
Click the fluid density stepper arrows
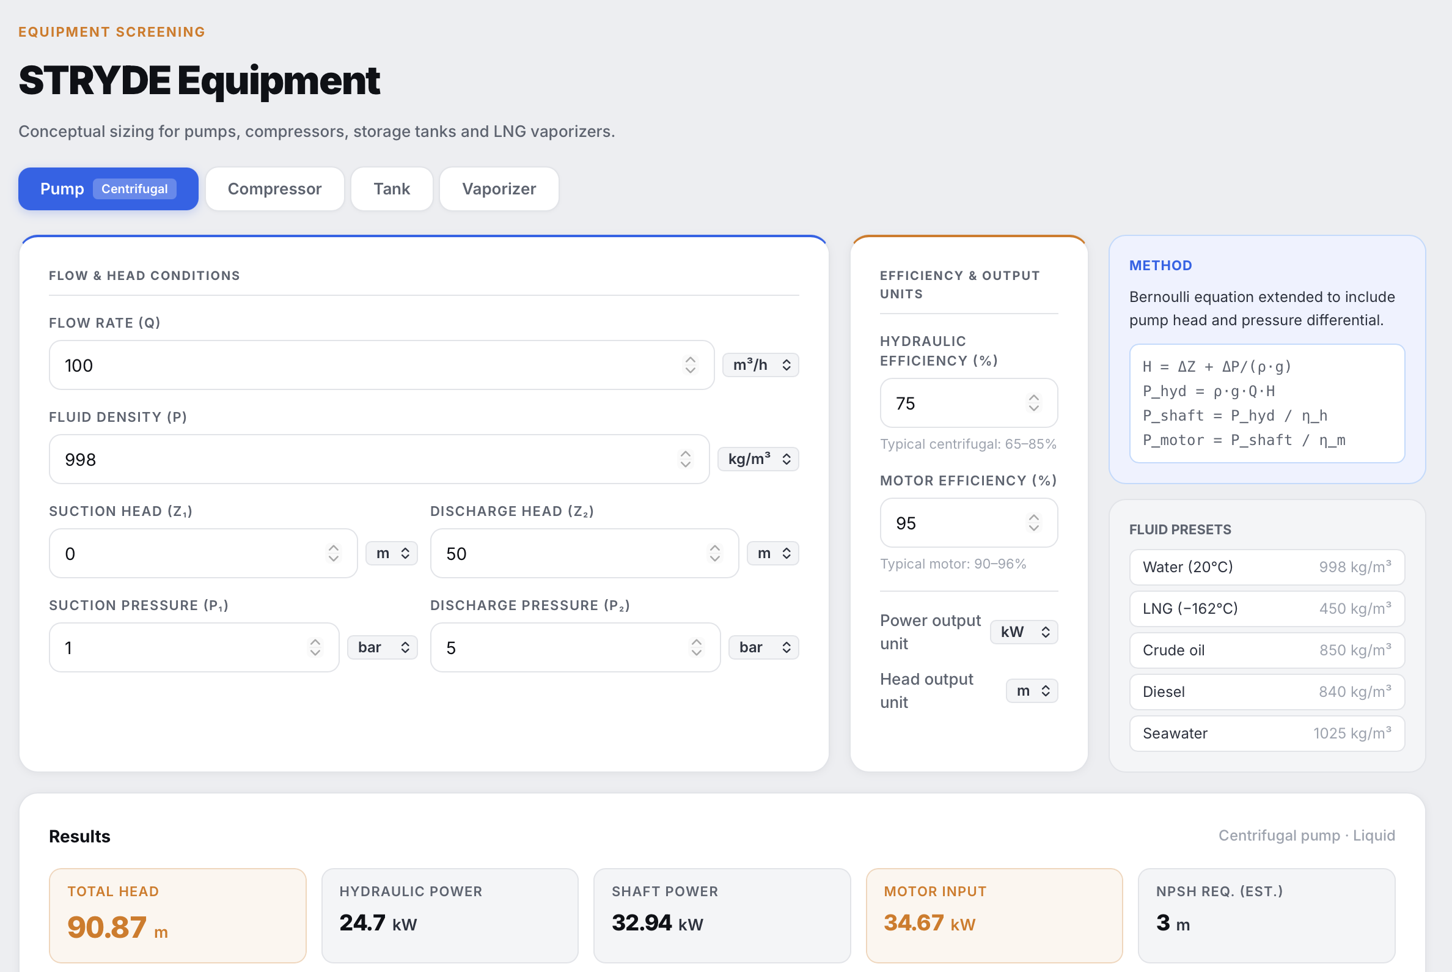pos(685,459)
